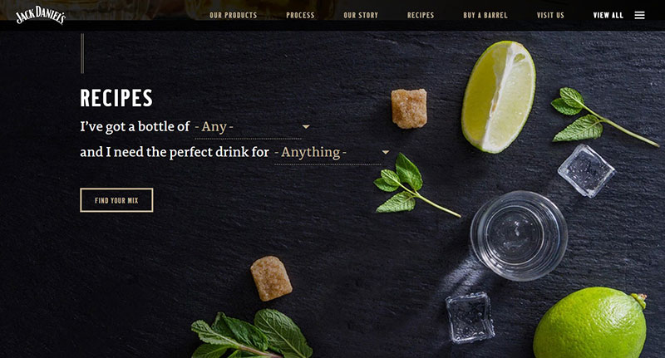Click the Recipes heading

tap(116, 98)
